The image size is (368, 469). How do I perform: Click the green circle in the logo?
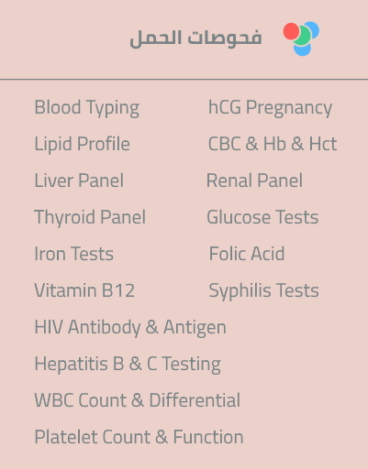(x=303, y=36)
